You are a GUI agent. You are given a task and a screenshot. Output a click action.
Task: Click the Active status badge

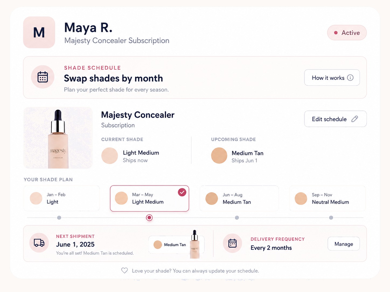coord(347,33)
